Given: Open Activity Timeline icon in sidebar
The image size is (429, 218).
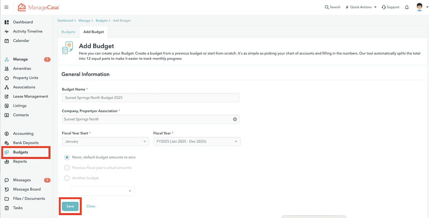Looking at the screenshot, I should 7,32.
